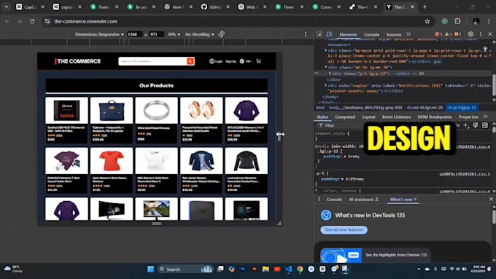Bookmark this page with star icon
Viewport: 496px width, 279px height.
click(x=427, y=21)
